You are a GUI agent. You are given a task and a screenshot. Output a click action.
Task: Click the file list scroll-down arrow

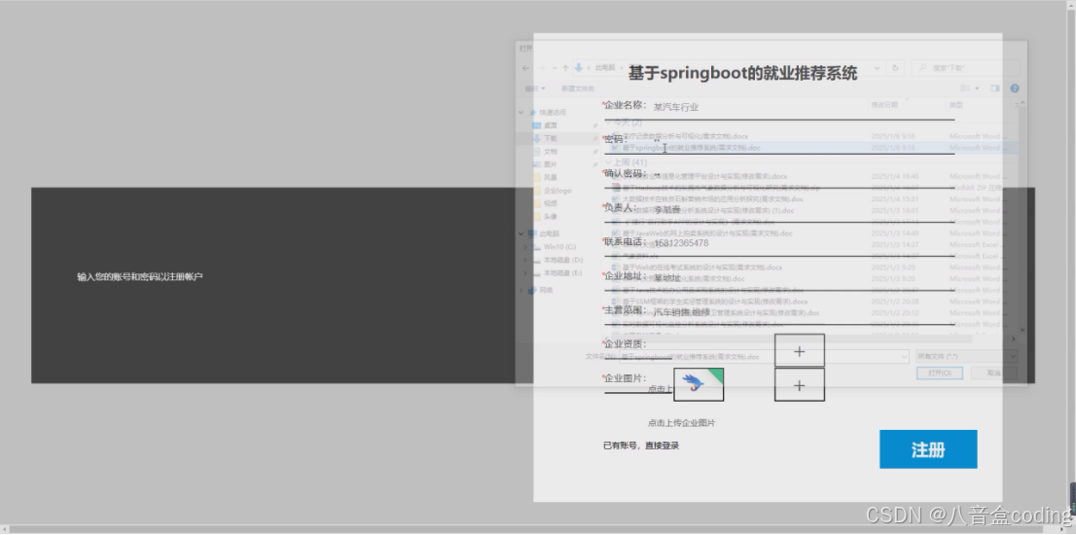click(1022, 330)
